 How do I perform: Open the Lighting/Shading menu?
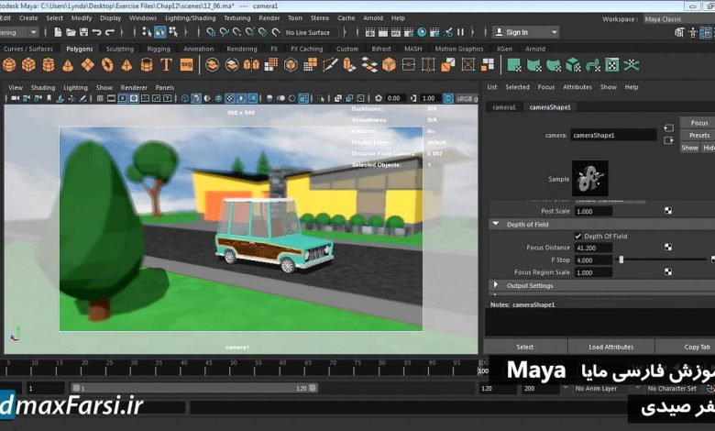pyautogui.click(x=190, y=17)
